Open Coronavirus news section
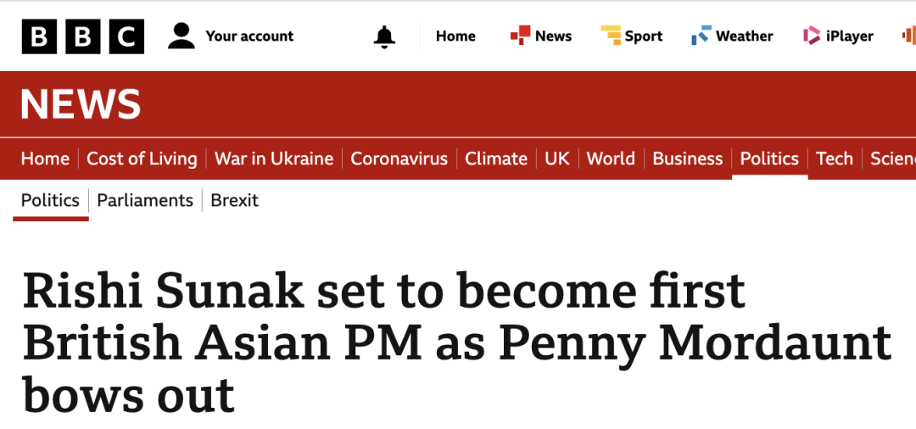Screen dimensions: 916x429 [x=399, y=159]
